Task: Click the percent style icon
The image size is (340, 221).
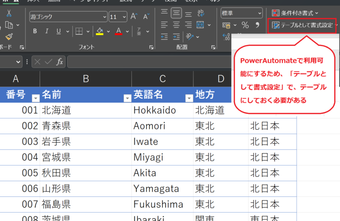Action: [x=245, y=25]
